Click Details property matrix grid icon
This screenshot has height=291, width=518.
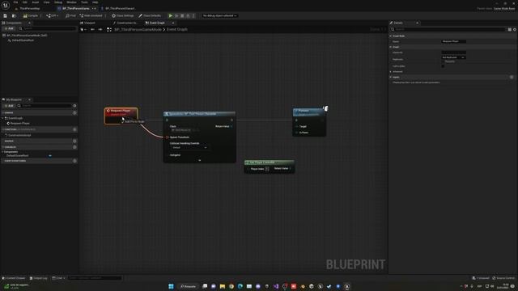pyautogui.click(x=509, y=29)
